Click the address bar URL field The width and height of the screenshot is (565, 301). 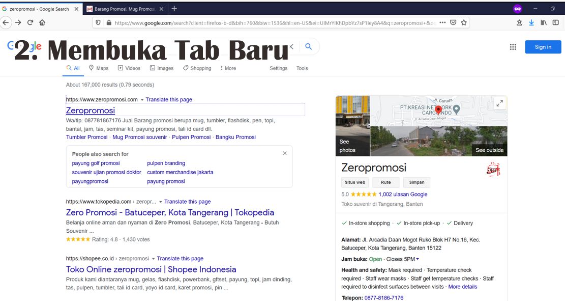275,23
